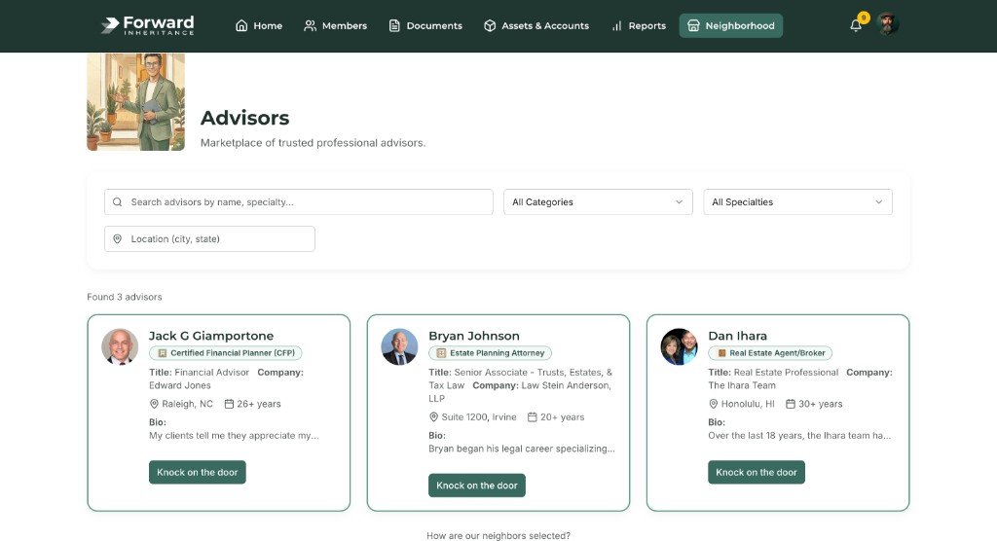Select the Neighborhood tab
Viewport: 997px width, 541px height.
[730, 26]
